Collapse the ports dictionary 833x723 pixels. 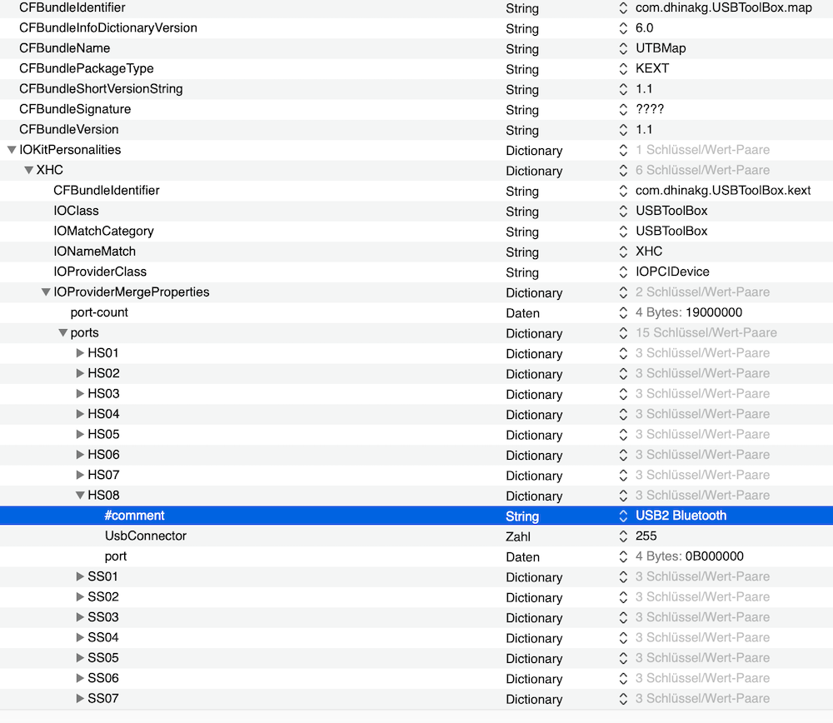click(62, 333)
